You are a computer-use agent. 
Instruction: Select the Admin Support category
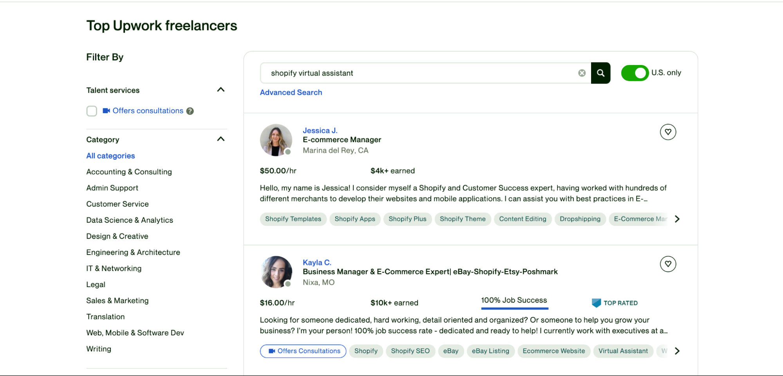112,188
